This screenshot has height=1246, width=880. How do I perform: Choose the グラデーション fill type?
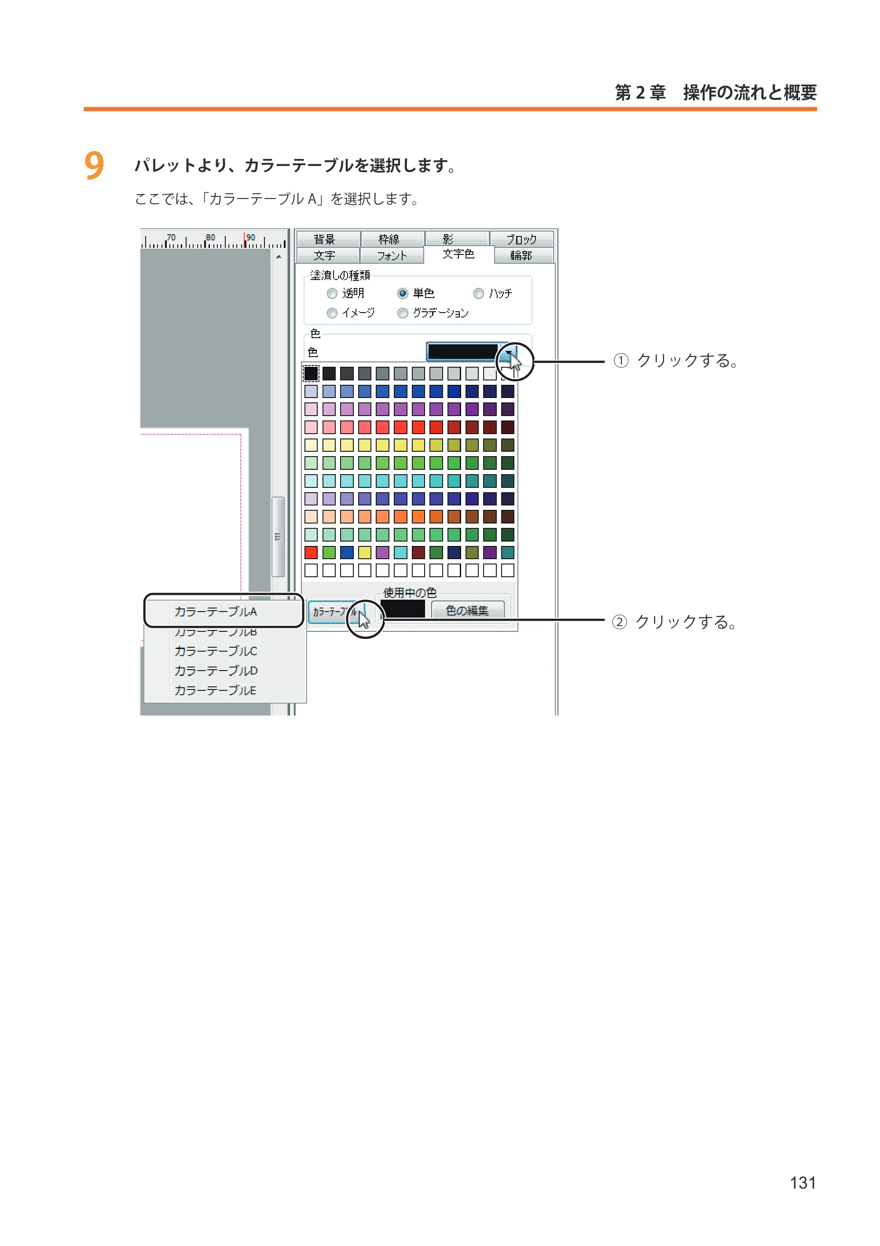[402, 313]
